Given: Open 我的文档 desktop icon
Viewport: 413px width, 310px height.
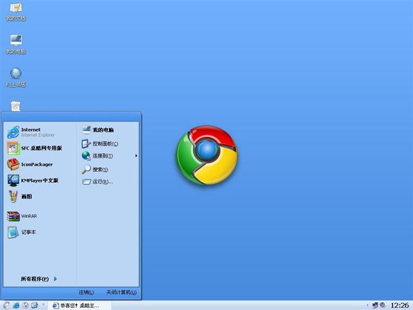Looking at the screenshot, I should (x=15, y=11).
